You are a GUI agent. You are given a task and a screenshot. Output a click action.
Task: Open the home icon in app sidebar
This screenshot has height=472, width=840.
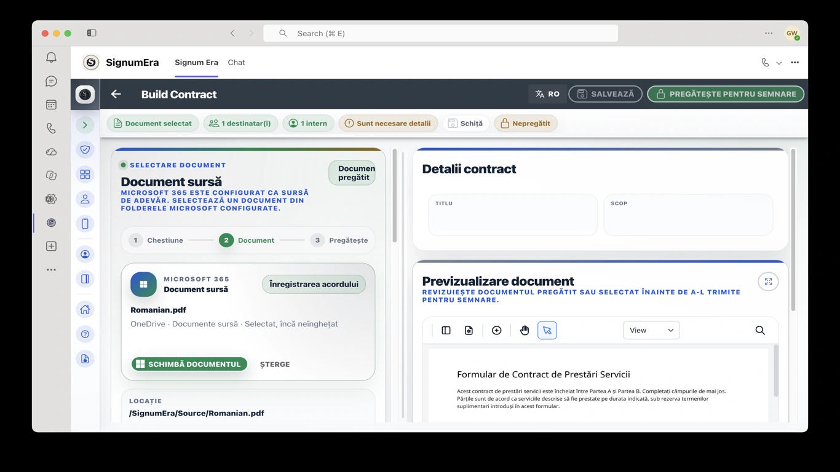(x=85, y=310)
